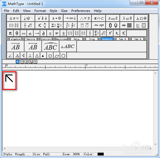Viewport: 160px width, 158px height.
Task: Insert the triangle ABC expression
Action: click(x=68, y=46)
